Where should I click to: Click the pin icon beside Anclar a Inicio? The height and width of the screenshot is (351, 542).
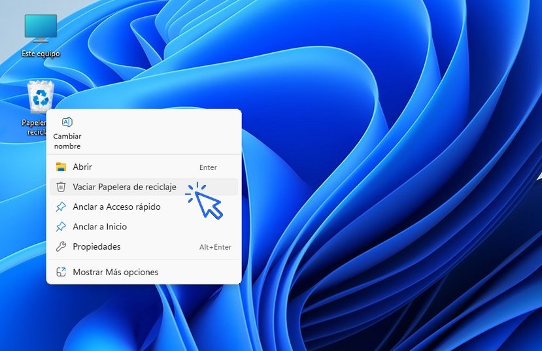[x=61, y=227]
